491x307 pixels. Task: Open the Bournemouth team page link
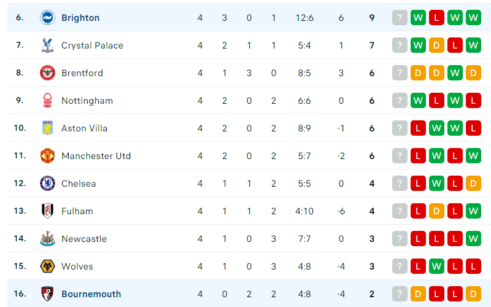91,294
